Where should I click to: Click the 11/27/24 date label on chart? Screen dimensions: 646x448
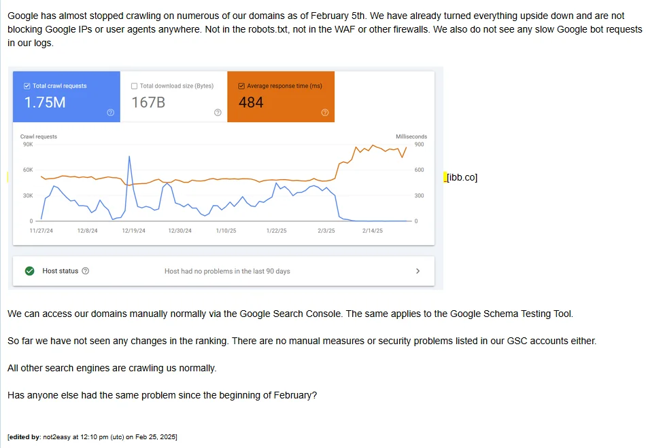pyautogui.click(x=41, y=231)
